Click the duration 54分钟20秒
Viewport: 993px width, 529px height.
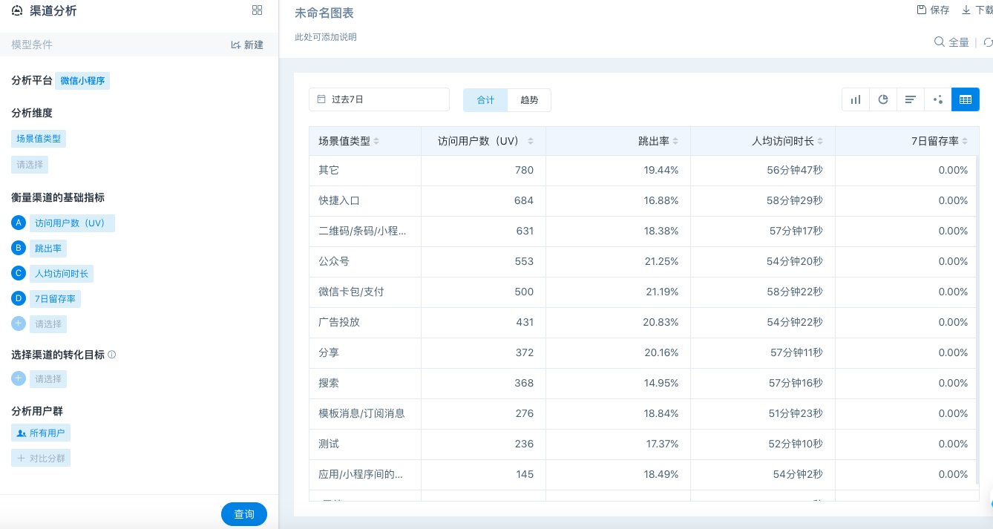pos(796,261)
